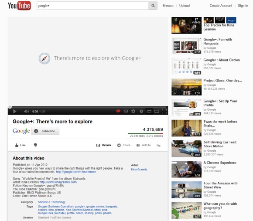
Task: Open What can you do with geography thumbnail
Action: click(187, 210)
